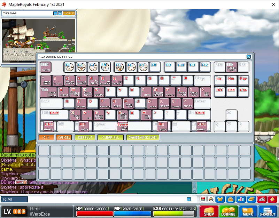The width and height of the screenshot is (279, 218).
Task: Select the F5 emotion face key
Action: pos(119,67)
